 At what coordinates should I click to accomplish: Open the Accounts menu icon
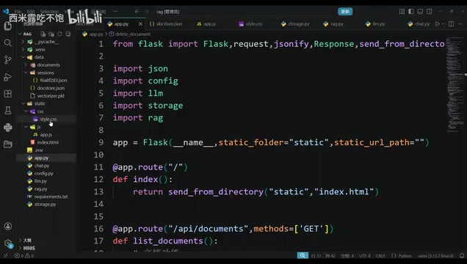click(8, 227)
